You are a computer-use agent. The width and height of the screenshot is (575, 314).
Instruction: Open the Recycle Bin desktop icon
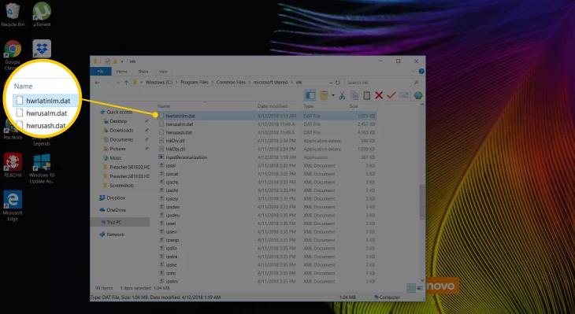[13, 15]
